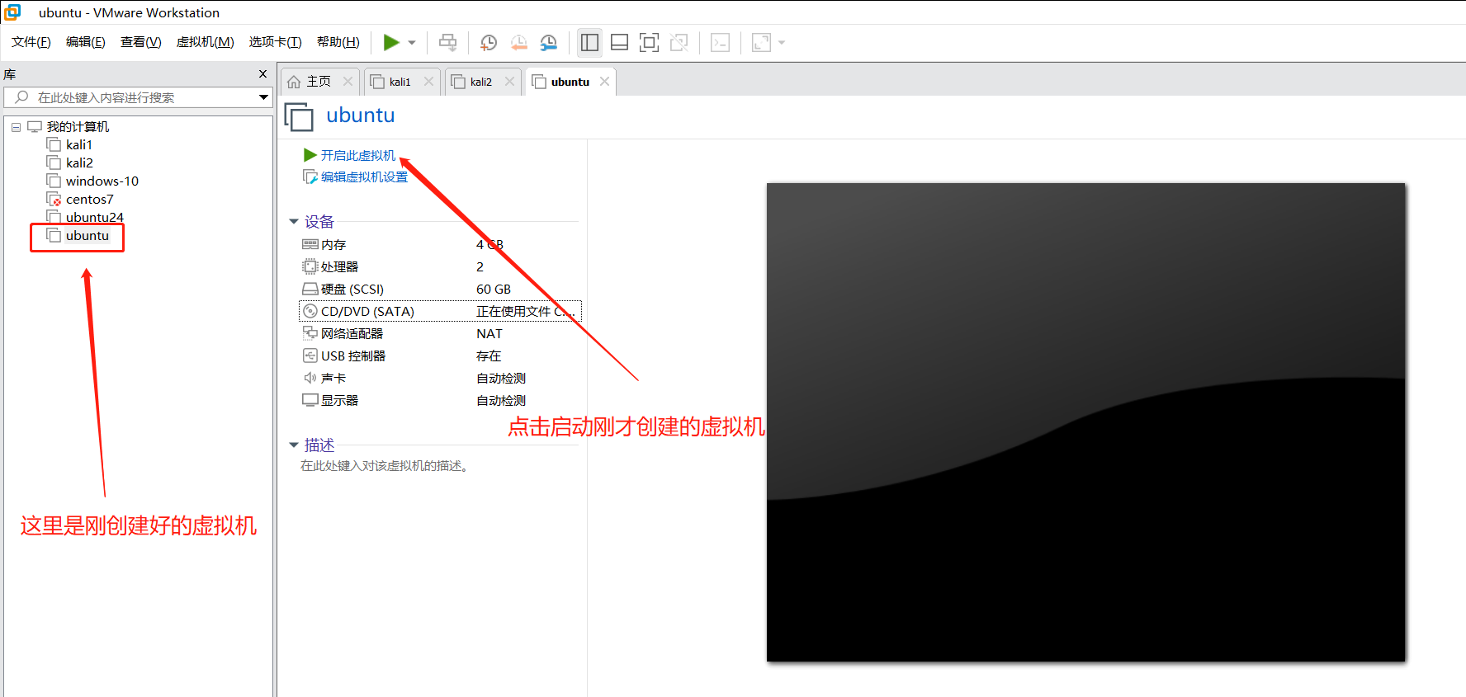Image resolution: width=1466 pixels, height=697 pixels.
Task: Click the stretch guest display icon
Action: 761,42
